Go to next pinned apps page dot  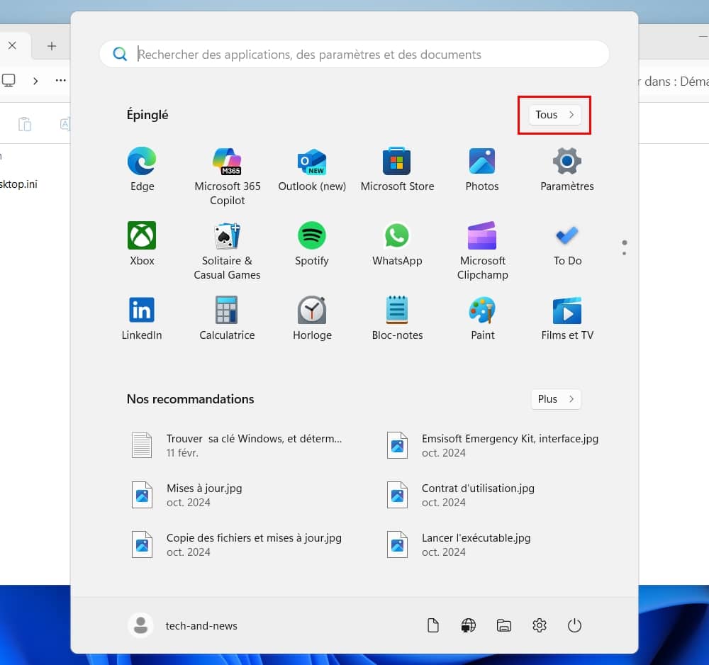click(x=625, y=253)
